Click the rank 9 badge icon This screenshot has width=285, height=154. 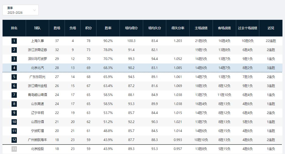point(14,113)
